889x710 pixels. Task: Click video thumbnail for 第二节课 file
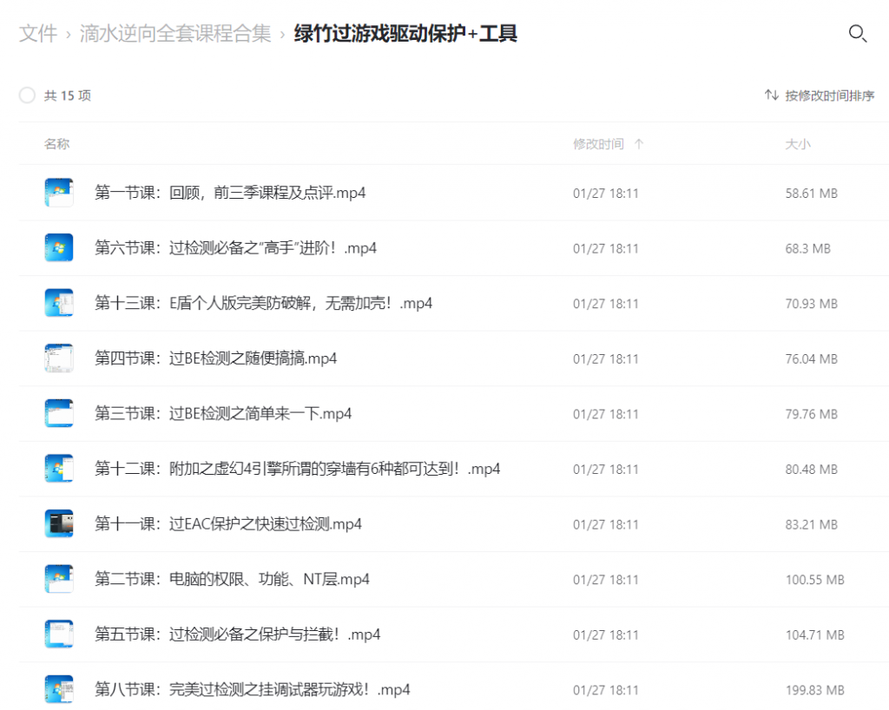click(59, 579)
